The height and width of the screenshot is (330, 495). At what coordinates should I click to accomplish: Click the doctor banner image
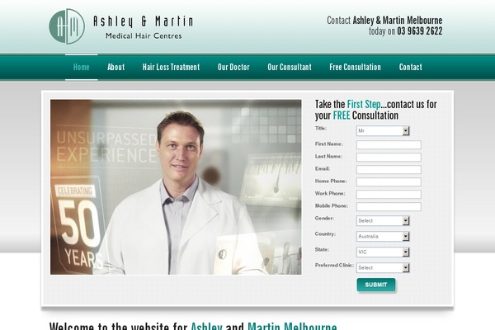(x=176, y=187)
